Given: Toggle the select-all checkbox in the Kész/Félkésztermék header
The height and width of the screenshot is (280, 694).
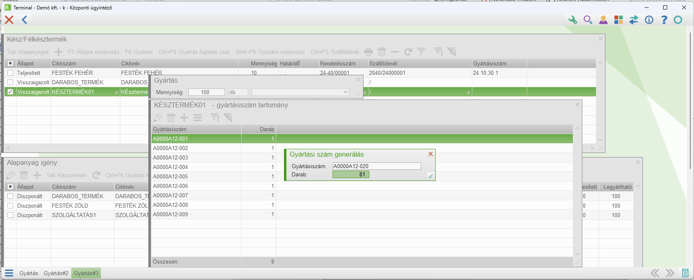Looking at the screenshot, I should tap(10, 63).
